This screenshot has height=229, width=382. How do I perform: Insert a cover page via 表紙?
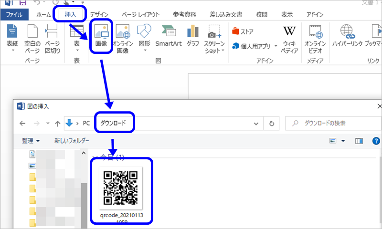pyautogui.click(x=12, y=38)
